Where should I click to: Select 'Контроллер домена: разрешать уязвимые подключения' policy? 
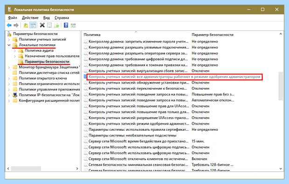(138, 47)
